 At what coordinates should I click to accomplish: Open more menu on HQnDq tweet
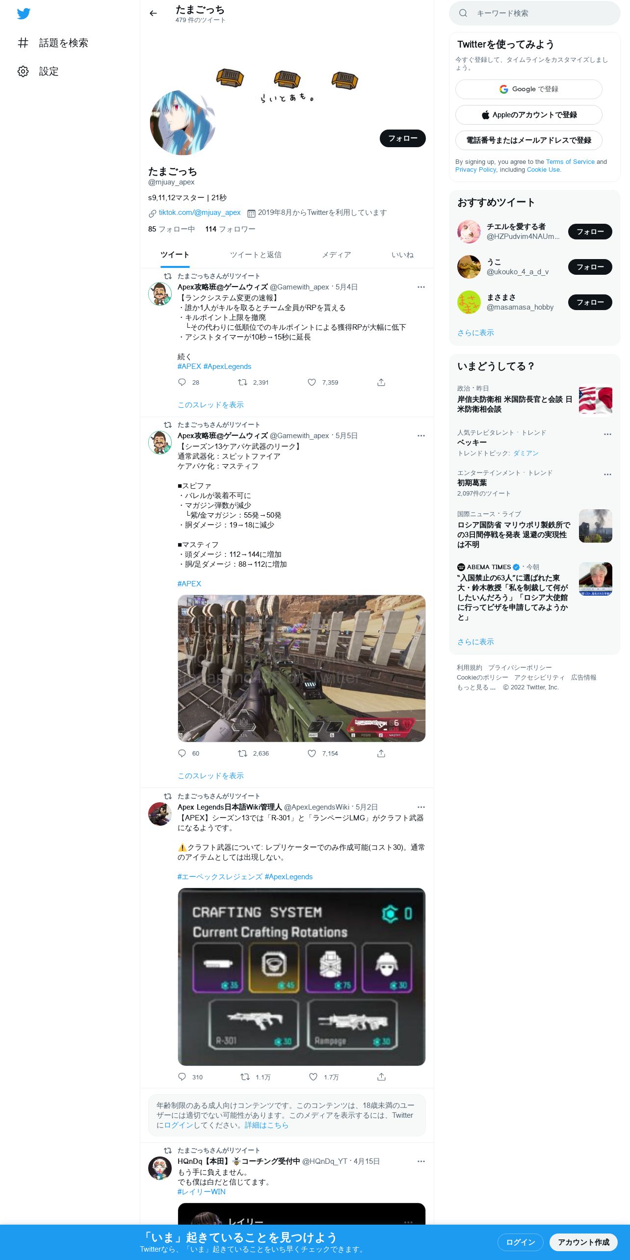(421, 1161)
